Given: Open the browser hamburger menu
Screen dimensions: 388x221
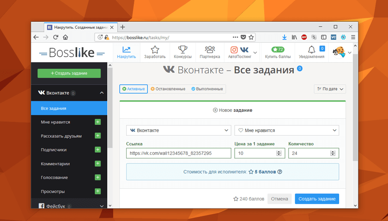Looking at the screenshot, I should click(353, 37).
